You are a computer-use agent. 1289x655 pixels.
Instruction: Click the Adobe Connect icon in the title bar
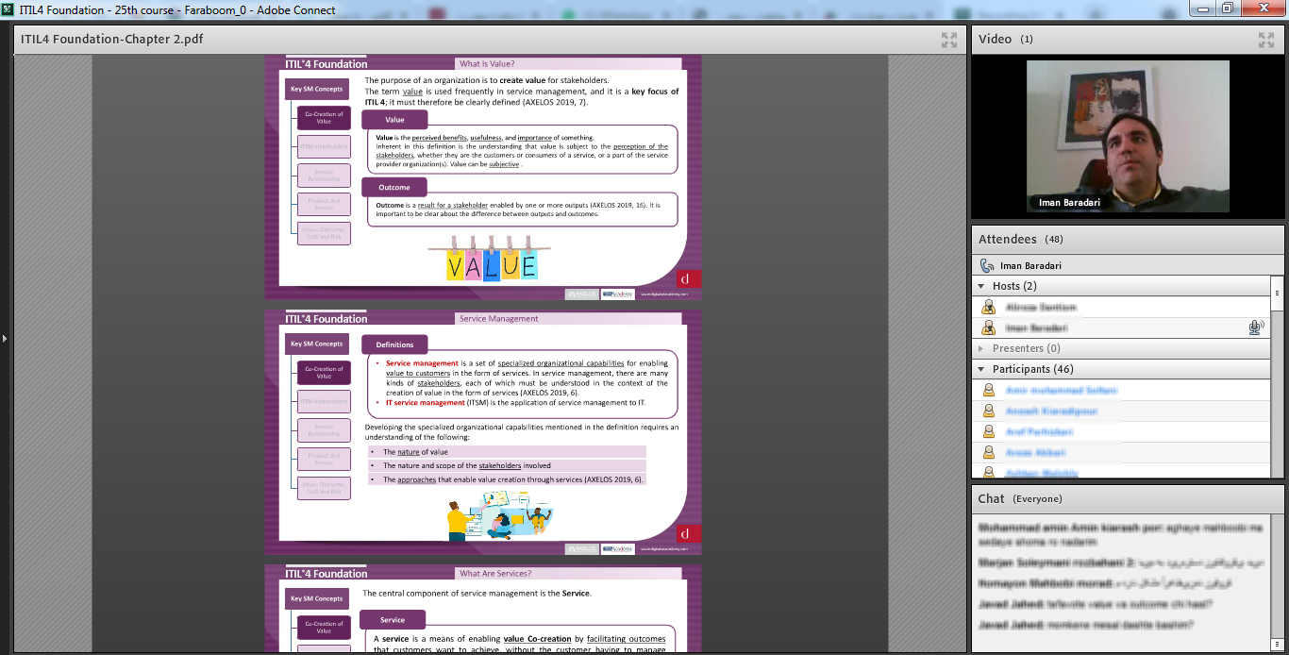coord(8,10)
